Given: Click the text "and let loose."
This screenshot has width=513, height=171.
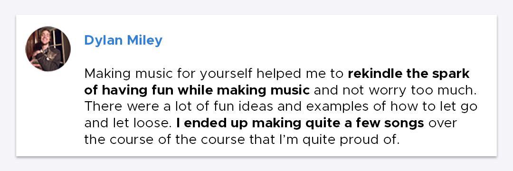Looking at the screenshot, I should (x=128, y=123).
